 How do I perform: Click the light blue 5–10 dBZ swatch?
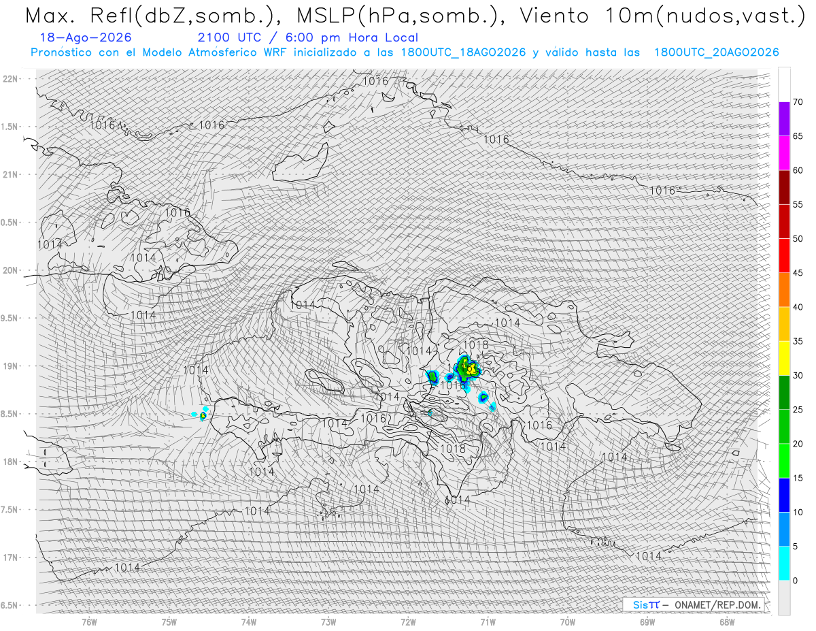point(784,529)
